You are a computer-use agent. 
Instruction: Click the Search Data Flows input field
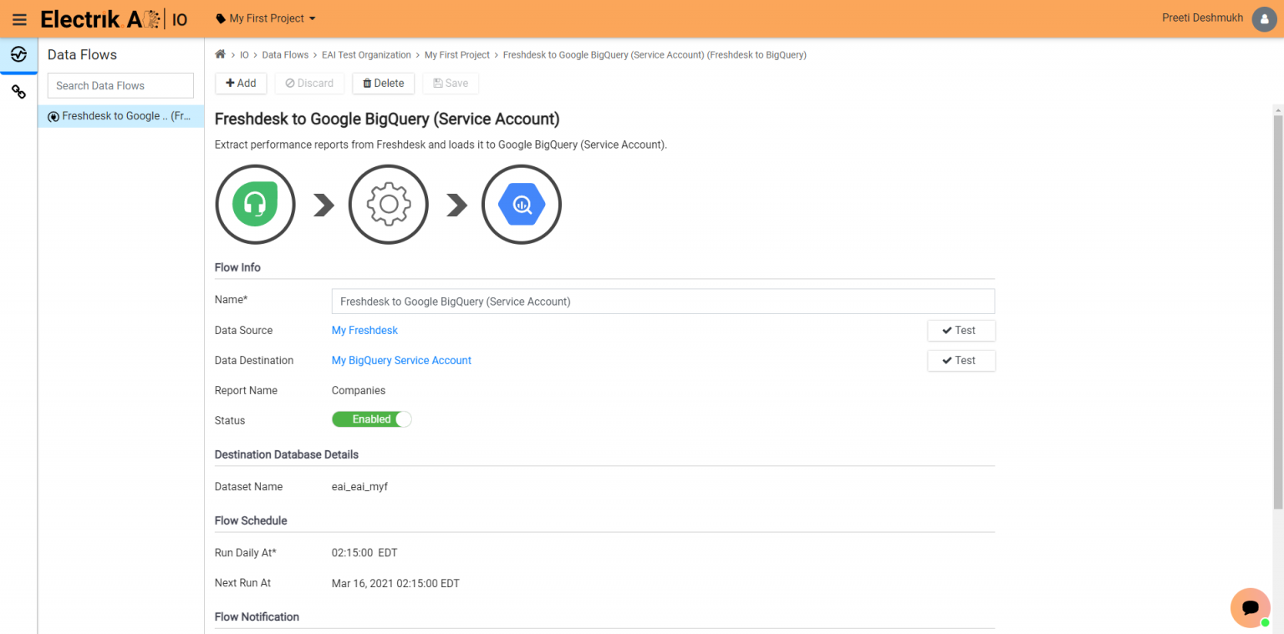pyautogui.click(x=120, y=85)
